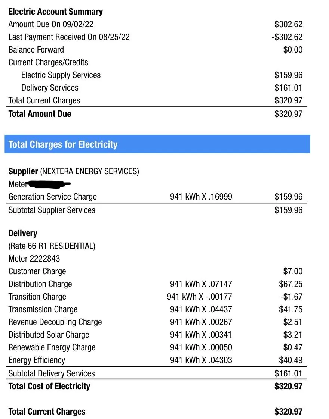Screen dimensions: 329x419
Task: Select the Distribution Charge label
Action: tap(40, 284)
